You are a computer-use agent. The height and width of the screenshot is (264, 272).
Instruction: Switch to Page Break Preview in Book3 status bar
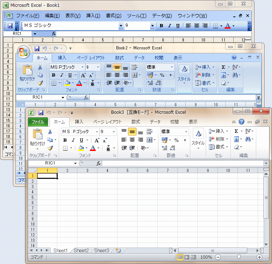[x=194, y=257]
